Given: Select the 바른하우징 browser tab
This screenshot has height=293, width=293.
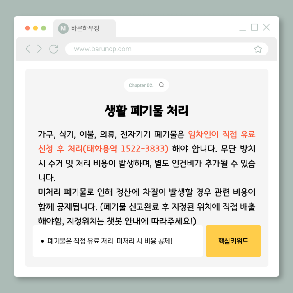Looking at the screenshot, I should click(x=84, y=28).
